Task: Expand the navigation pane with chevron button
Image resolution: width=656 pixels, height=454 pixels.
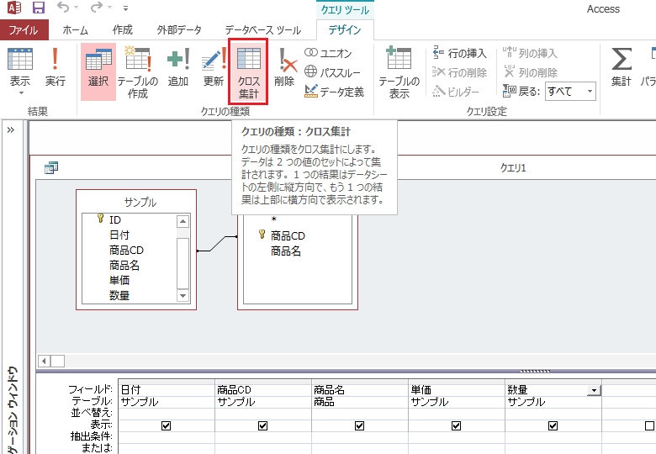Action: (x=11, y=130)
